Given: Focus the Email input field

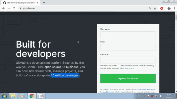Looking at the screenshot, I should pos(128,47).
